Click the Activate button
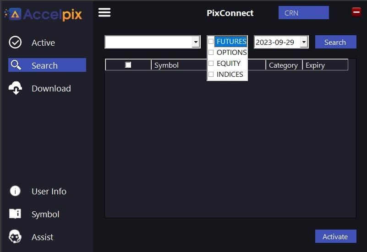 click(336, 236)
